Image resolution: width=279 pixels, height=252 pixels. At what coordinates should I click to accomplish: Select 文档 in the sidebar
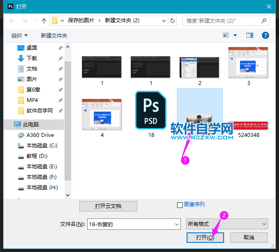(32, 69)
